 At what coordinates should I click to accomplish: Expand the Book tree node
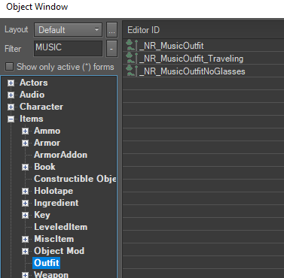25,167
